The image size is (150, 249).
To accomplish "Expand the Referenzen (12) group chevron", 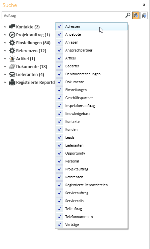I will coord(5,51).
